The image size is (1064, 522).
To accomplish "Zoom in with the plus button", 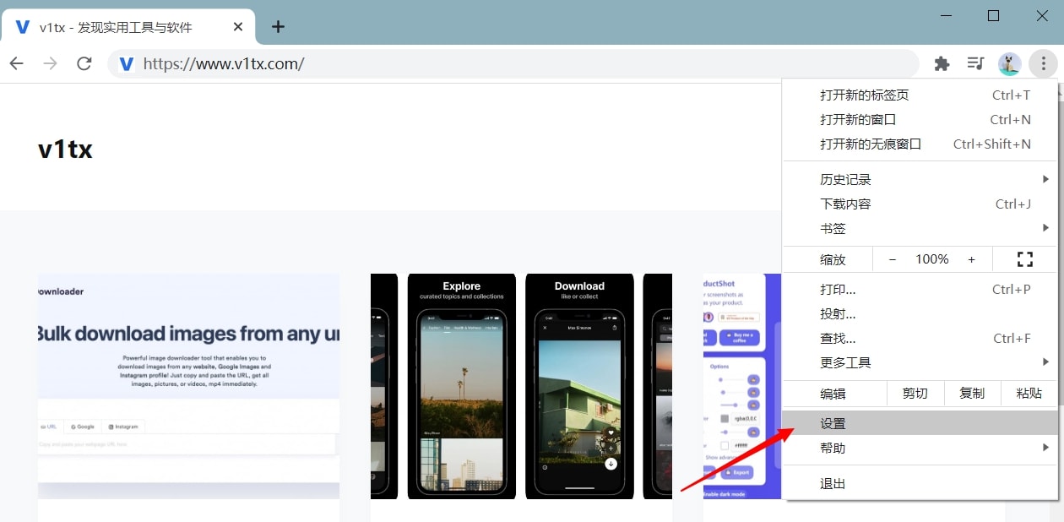I will 971,259.
